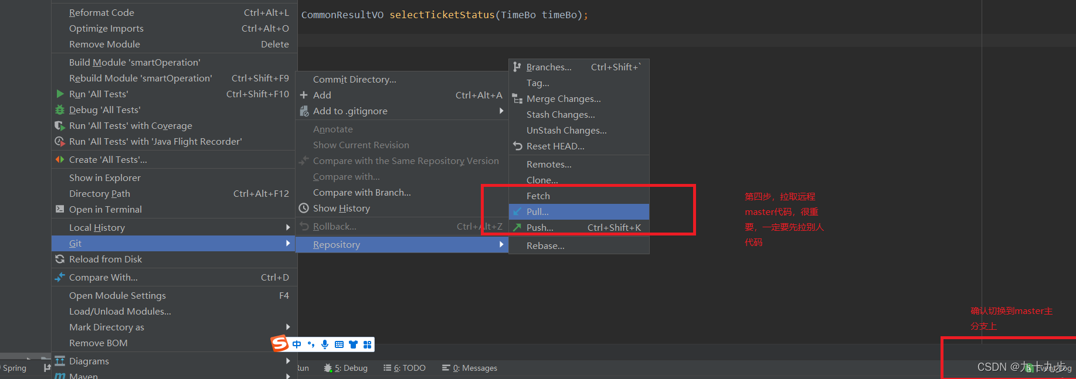Click the punctuation toggle on the IME toolbar

point(311,344)
